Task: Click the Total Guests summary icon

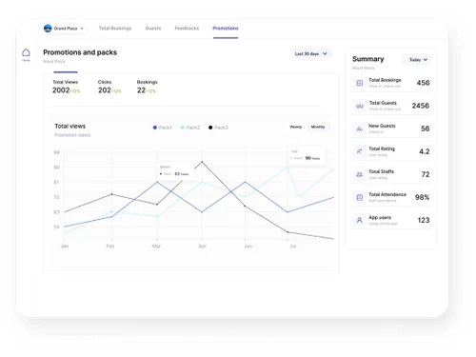Action: click(359, 106)
